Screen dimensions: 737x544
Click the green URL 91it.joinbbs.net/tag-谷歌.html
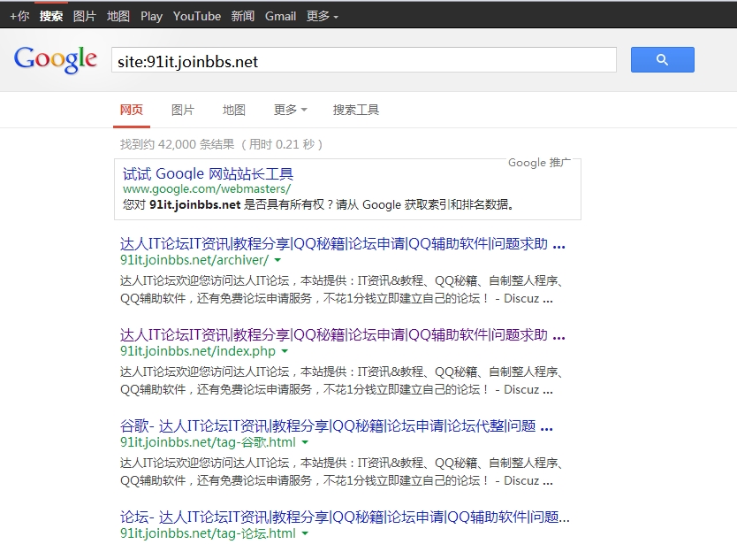(208, 442)
